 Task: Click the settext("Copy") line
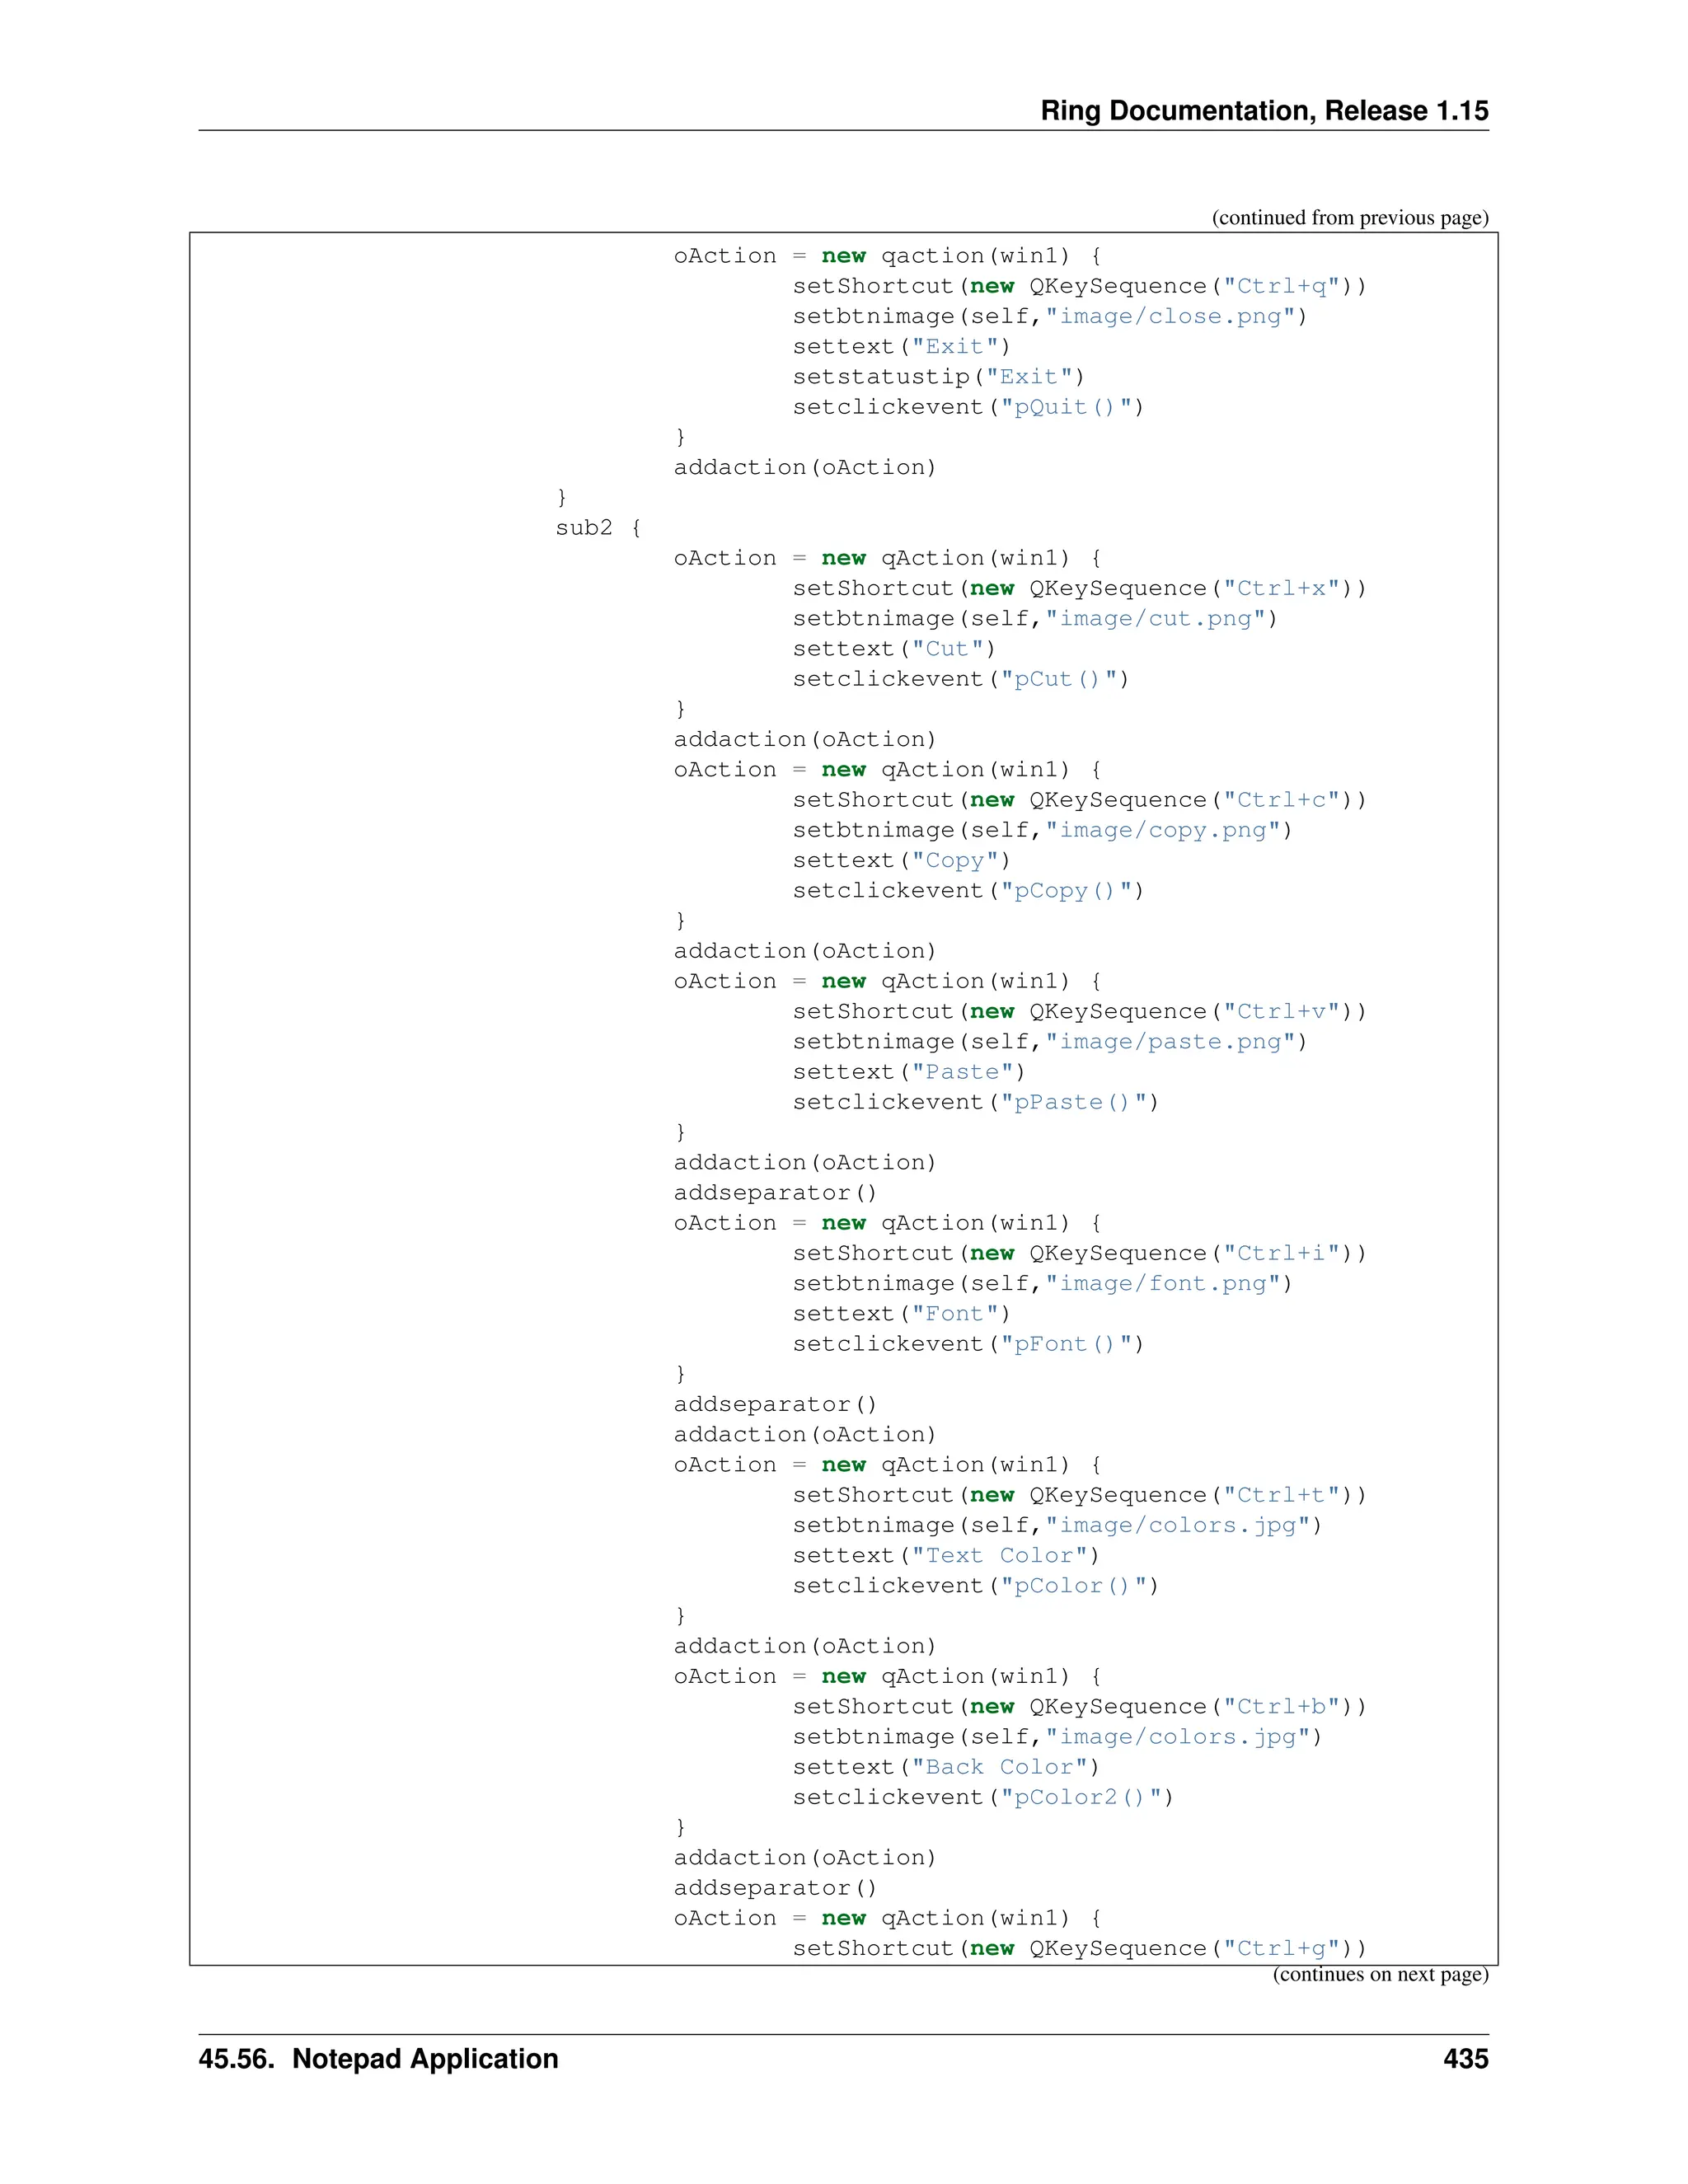point(900,861)
